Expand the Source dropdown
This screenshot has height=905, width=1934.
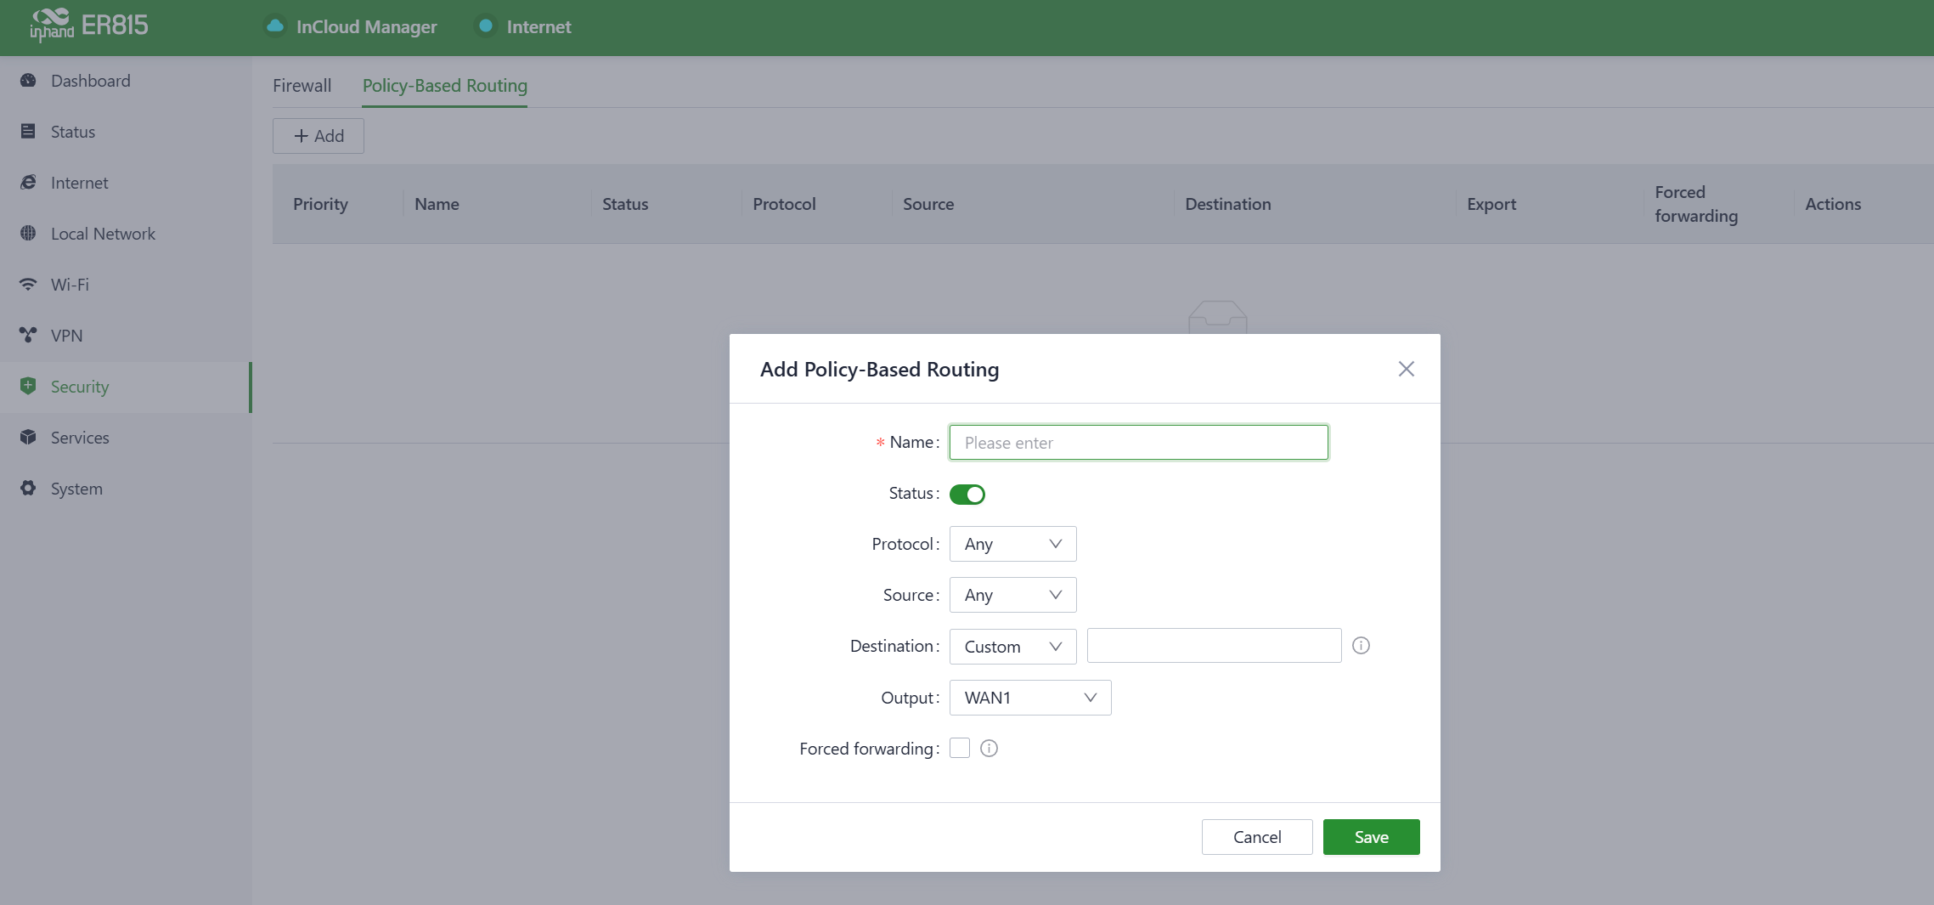pyautogui.click(x=1012, y=595)
